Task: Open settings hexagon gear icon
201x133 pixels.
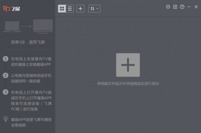Action: click(168, 7)
